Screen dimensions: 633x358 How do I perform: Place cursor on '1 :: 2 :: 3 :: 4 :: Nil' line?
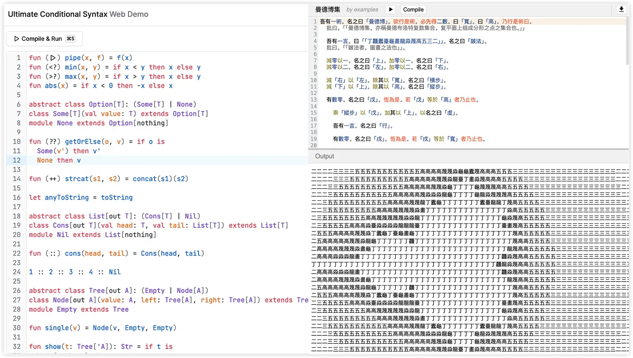(75, 272)
